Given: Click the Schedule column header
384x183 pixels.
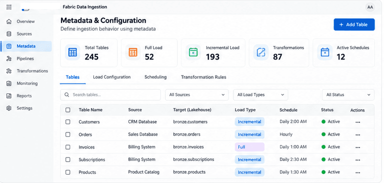Looking at the screenshot, I should [288, 110].
